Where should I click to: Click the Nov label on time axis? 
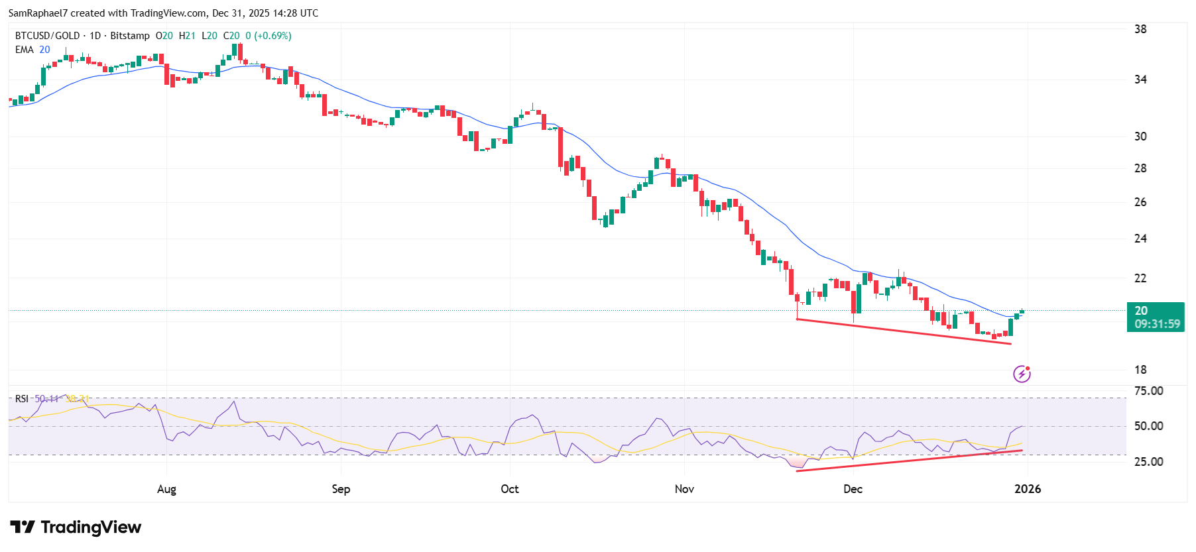(684, 489)
